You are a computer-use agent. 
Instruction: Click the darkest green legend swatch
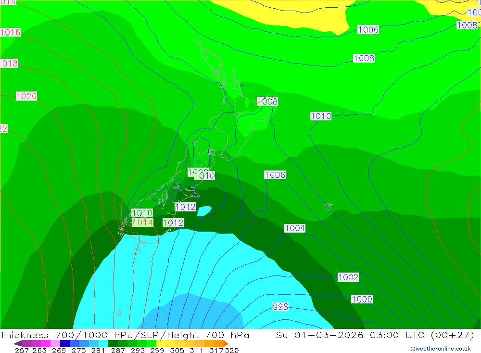coord(113,343)
